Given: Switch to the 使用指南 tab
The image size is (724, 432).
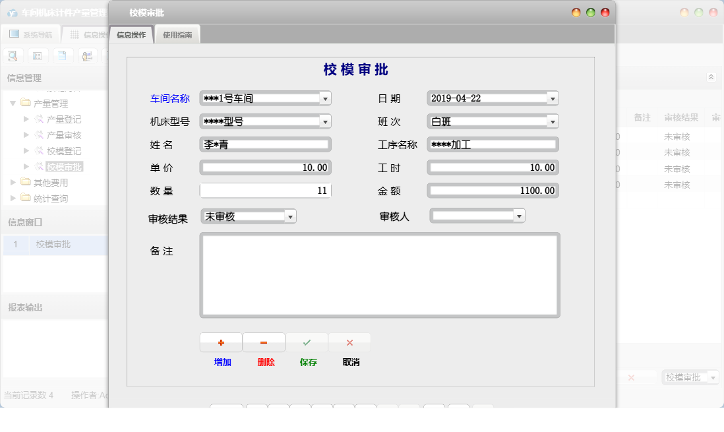Looking at the screenshot, I should coord(177,35).
